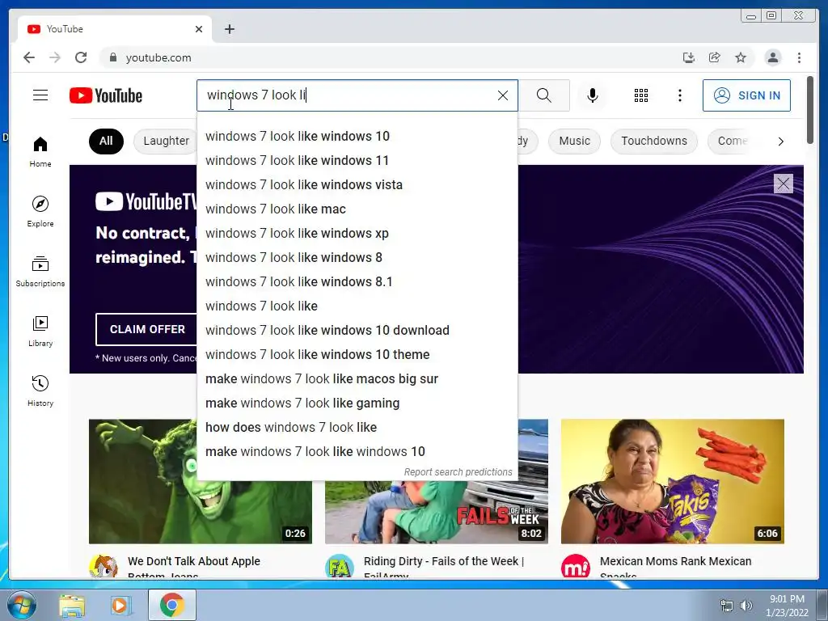
Task: Open YouTube settings three-dot menu
Action: coord(679,95)
